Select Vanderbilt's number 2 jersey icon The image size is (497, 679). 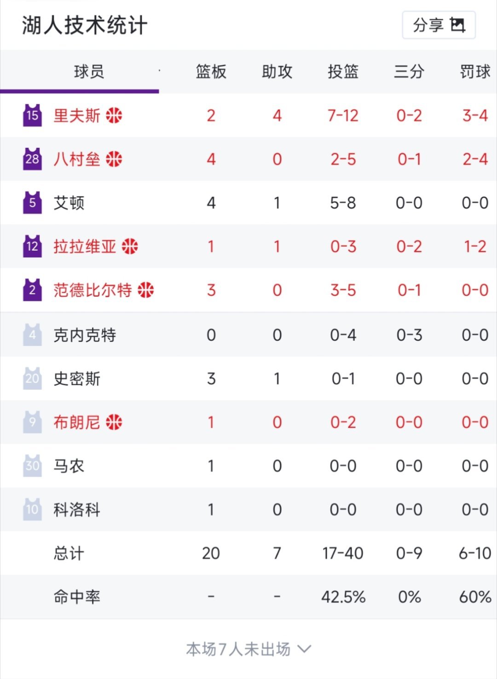coord(31,291)
